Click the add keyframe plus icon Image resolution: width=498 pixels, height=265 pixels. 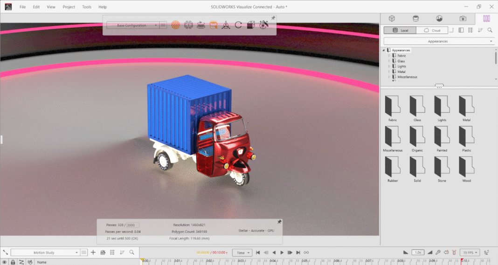coord(93,252)
